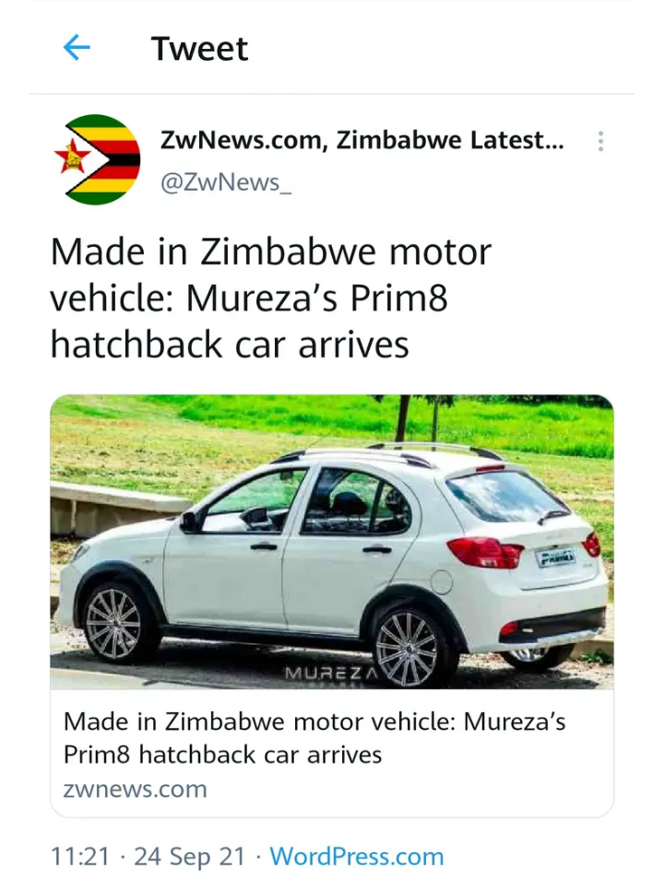Screen dimensions: 664x890
Task: Select the tweet text about Mureza's Prim8
Action: [271, 298]
